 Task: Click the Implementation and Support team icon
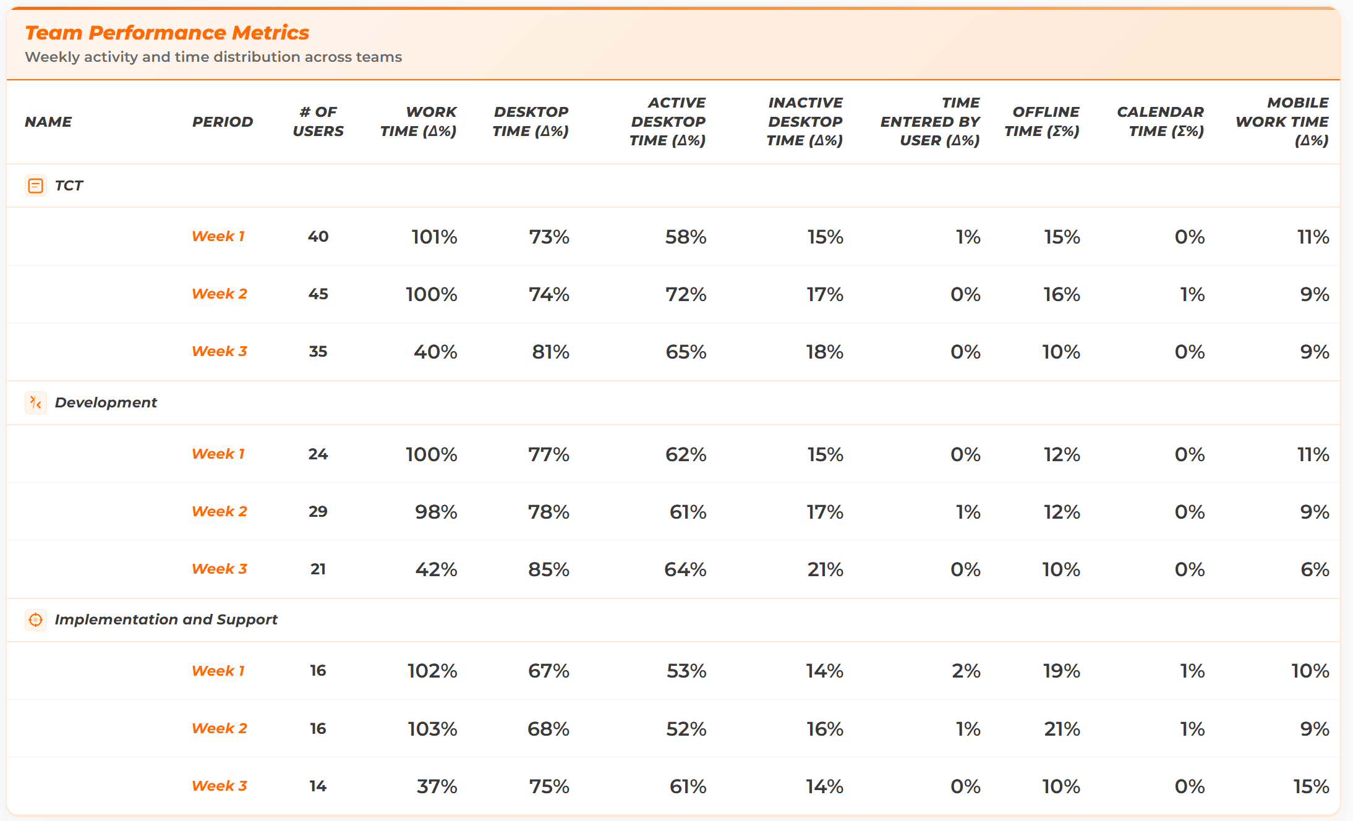point(36,619)
